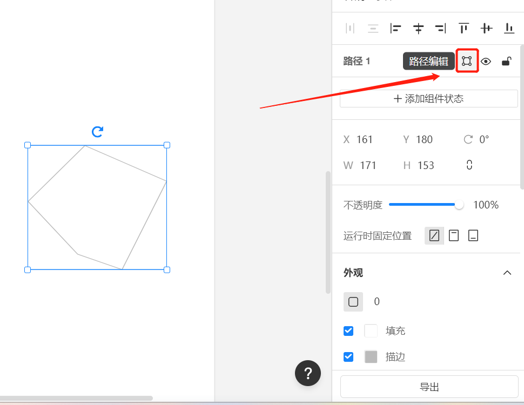Click the bottom-right selection handle
Viewport: 524px width, 405px height.
[x=167, y=269]
